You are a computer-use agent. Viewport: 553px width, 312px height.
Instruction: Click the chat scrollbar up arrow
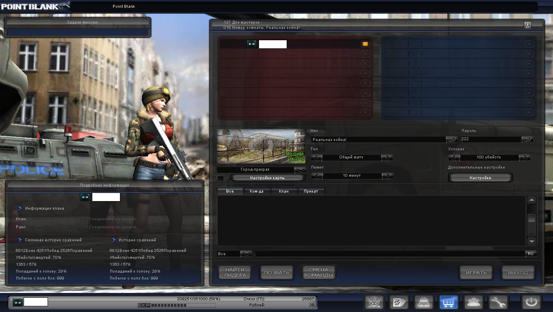[x=531, y=200]
